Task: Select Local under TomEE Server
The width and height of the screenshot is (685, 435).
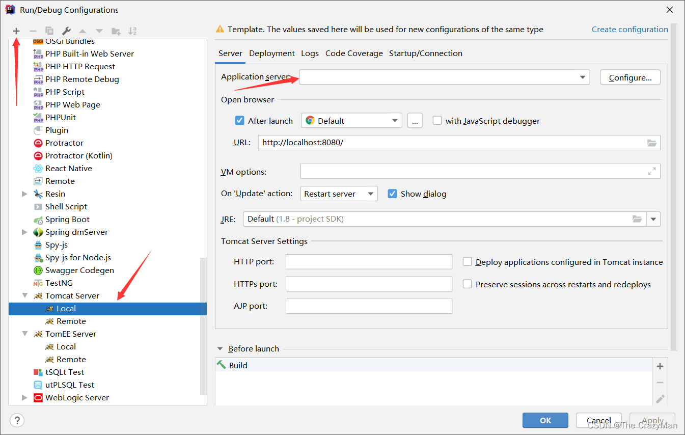Action: 66,347
